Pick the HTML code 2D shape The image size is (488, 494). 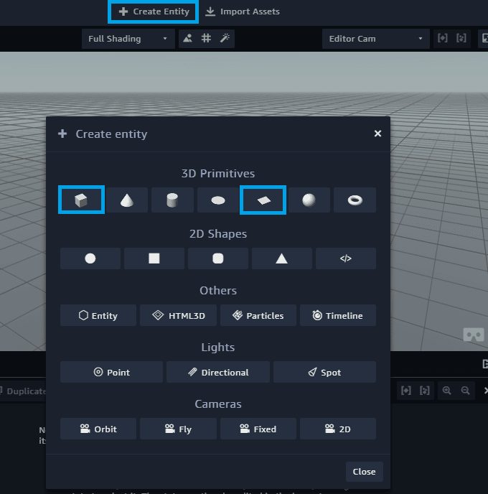tap(345, 258)
